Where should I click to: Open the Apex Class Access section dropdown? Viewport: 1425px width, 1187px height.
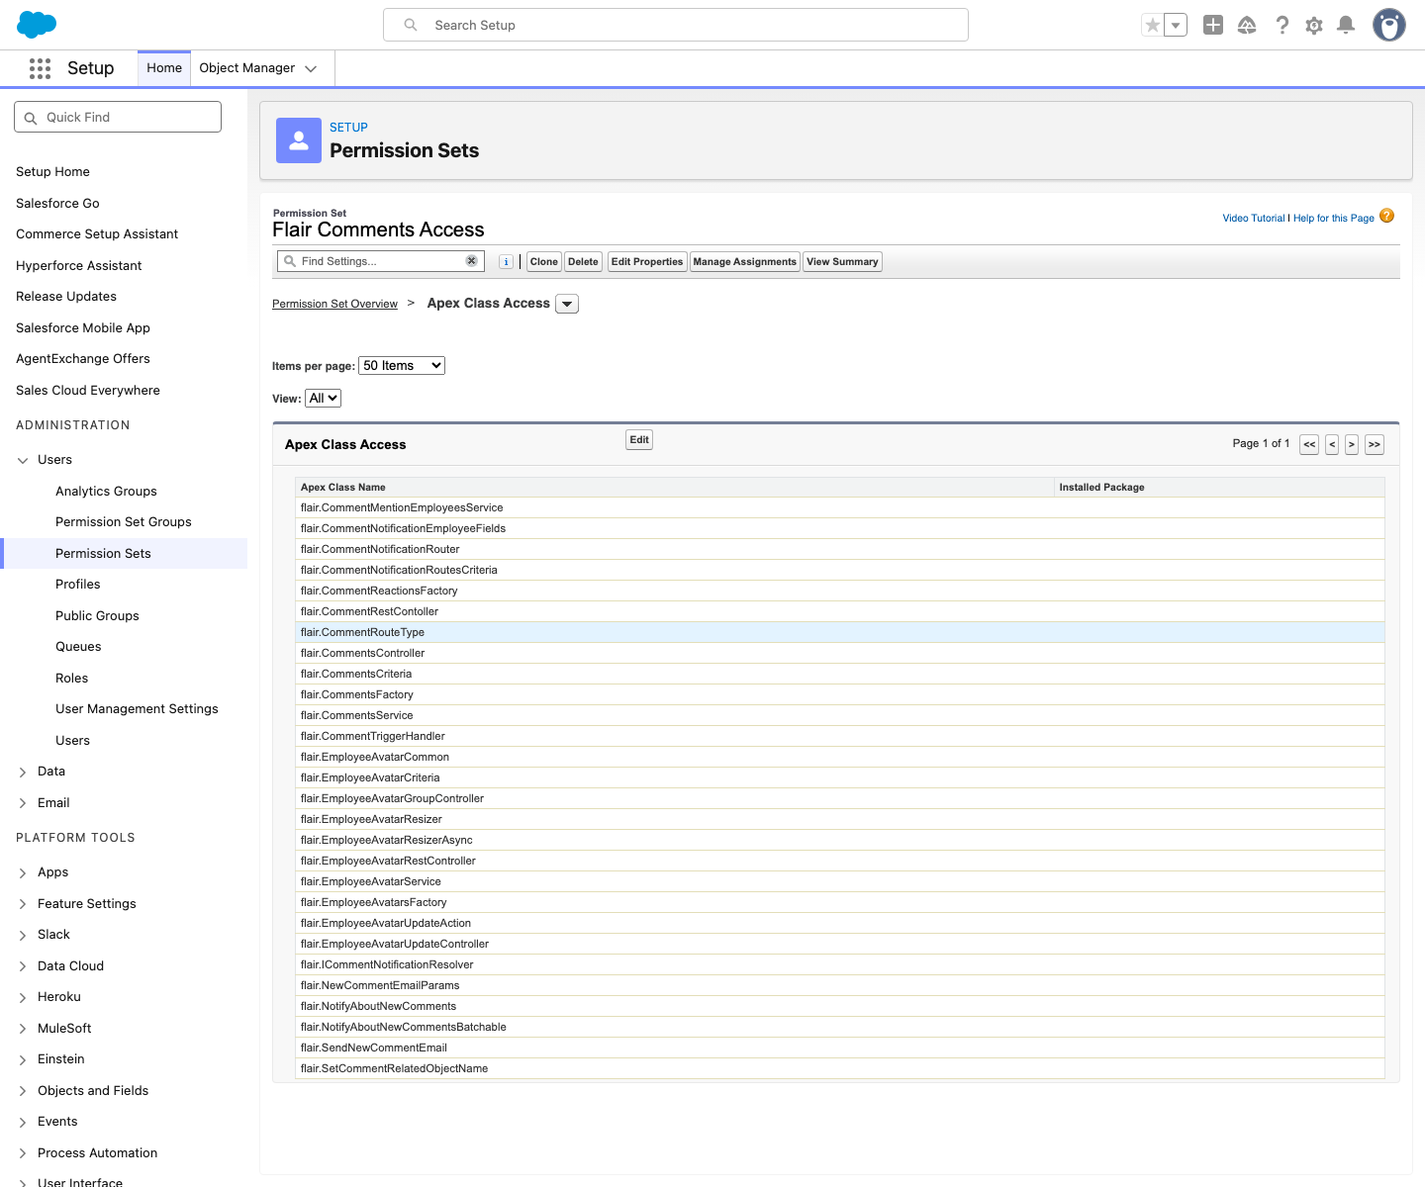[567, 304]
